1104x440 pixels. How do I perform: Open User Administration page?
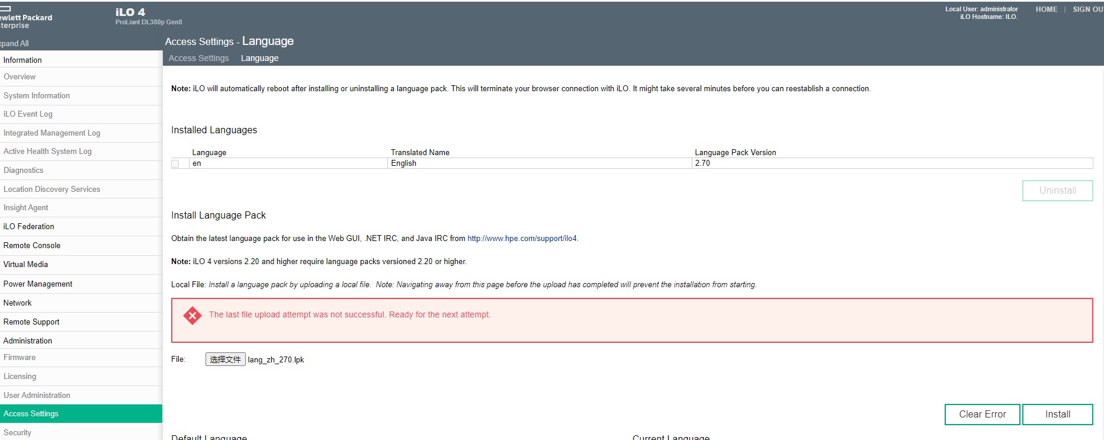pos(81,395)
